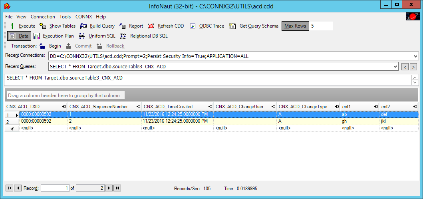Open the Help menu
This screenshot has height=199, width=423.
point(101,17)
